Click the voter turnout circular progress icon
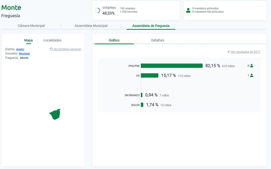 coord(97,11)
